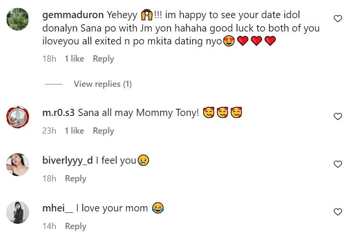
Task: Open mhei__ username profile link
Action: click(58, 209)
